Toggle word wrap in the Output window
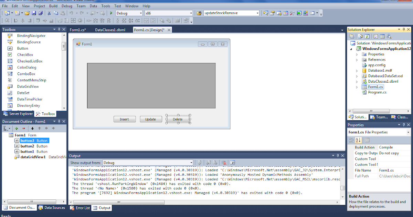The width and height of the screenshot is (413, 217). [233, 162]
